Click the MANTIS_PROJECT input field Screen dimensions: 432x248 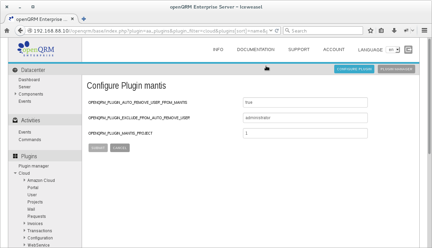point(305,133)
